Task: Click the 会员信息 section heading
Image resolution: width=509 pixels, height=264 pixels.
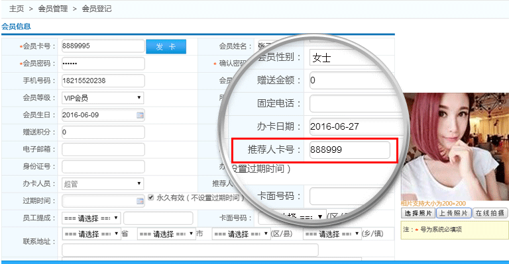Action: (16, 26)
